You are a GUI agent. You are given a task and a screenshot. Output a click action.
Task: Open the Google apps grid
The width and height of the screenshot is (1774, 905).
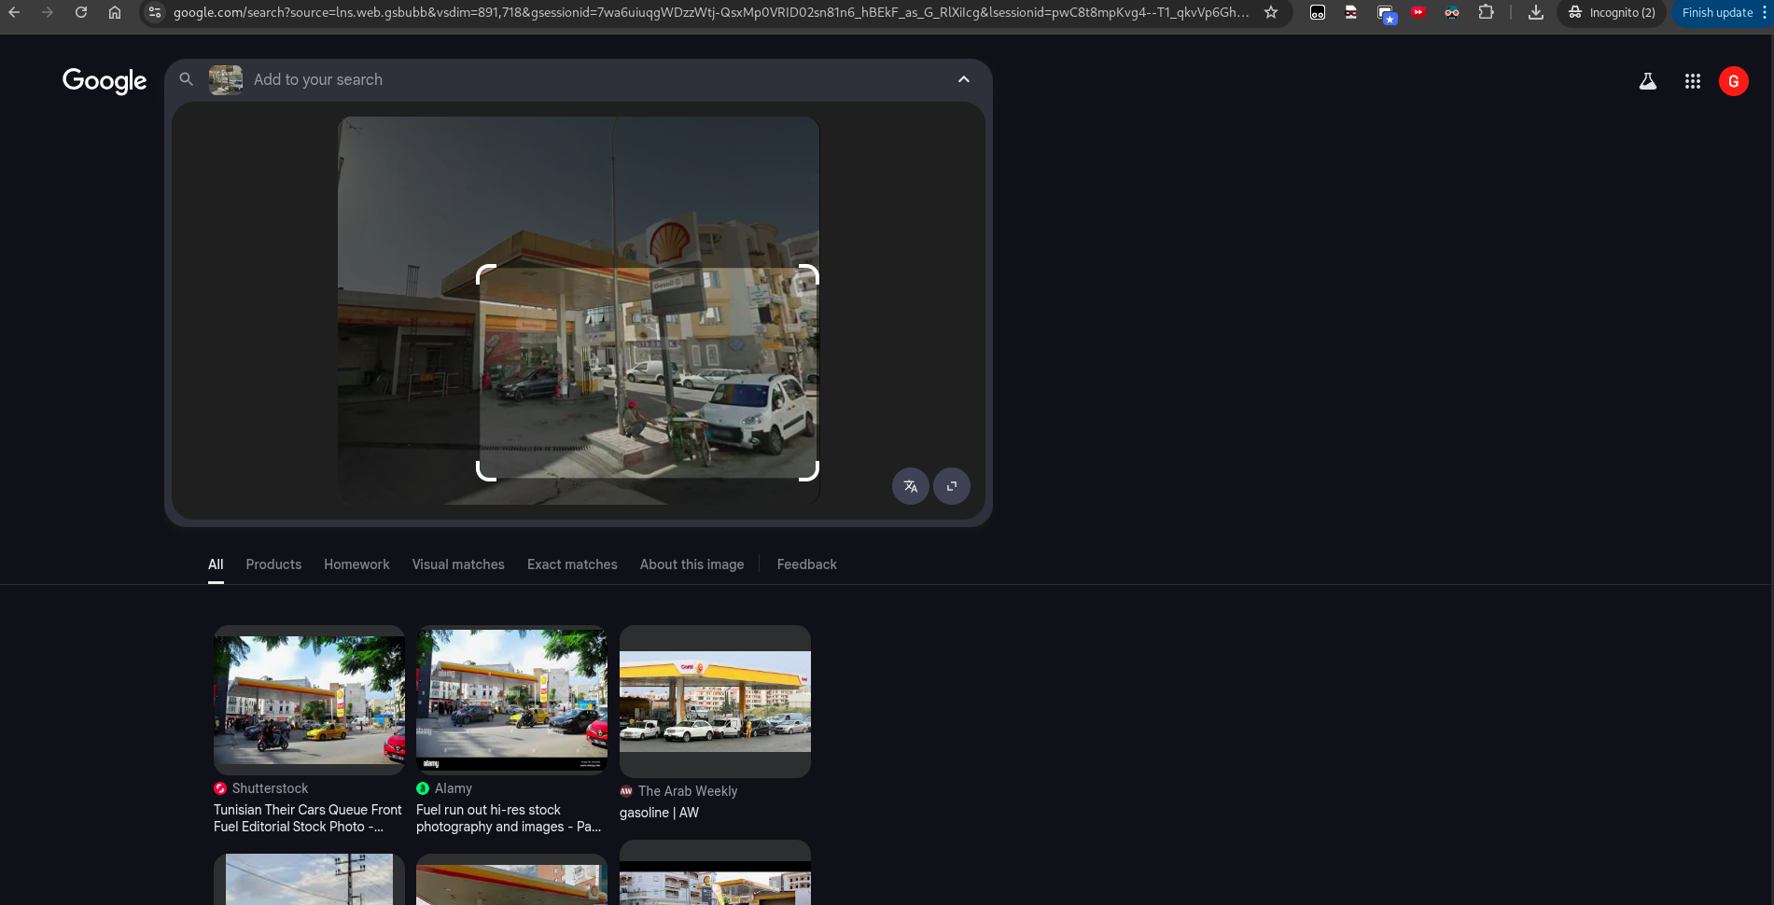(x=1692, y=81)
